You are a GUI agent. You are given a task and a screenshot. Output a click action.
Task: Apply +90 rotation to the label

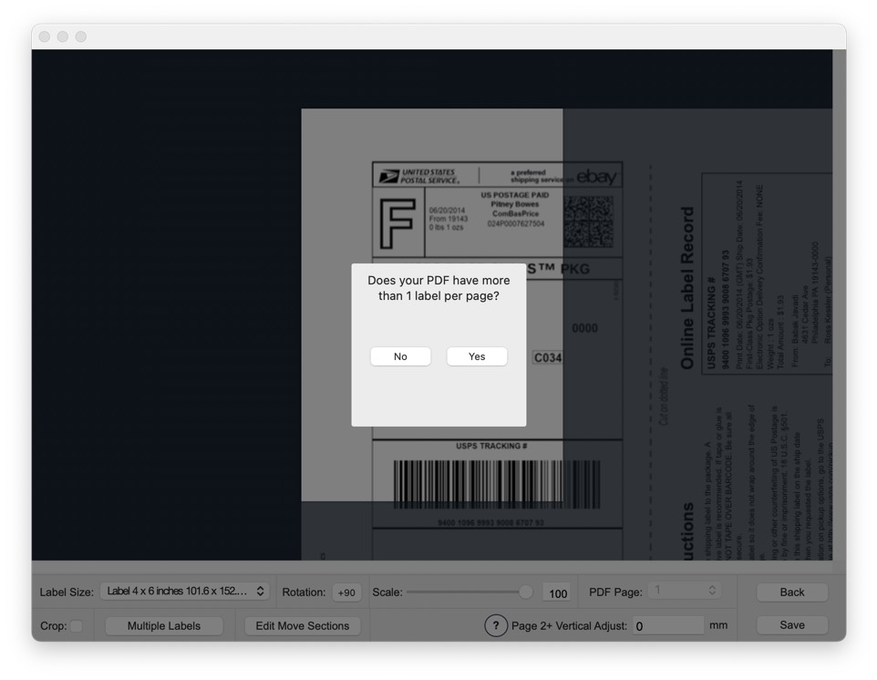[346, 591]
